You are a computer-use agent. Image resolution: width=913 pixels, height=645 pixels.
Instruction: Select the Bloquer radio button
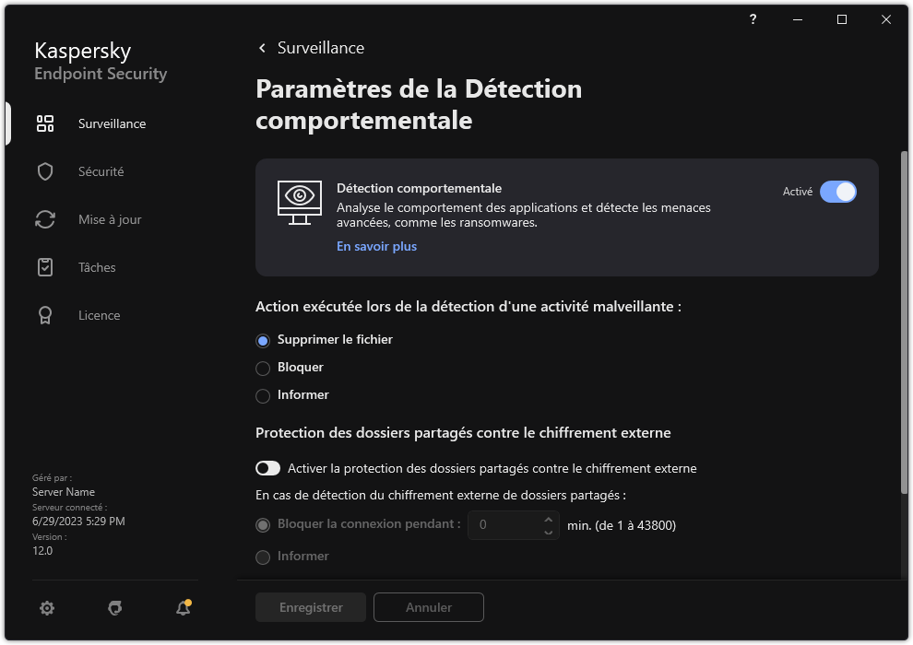(261, 367)
